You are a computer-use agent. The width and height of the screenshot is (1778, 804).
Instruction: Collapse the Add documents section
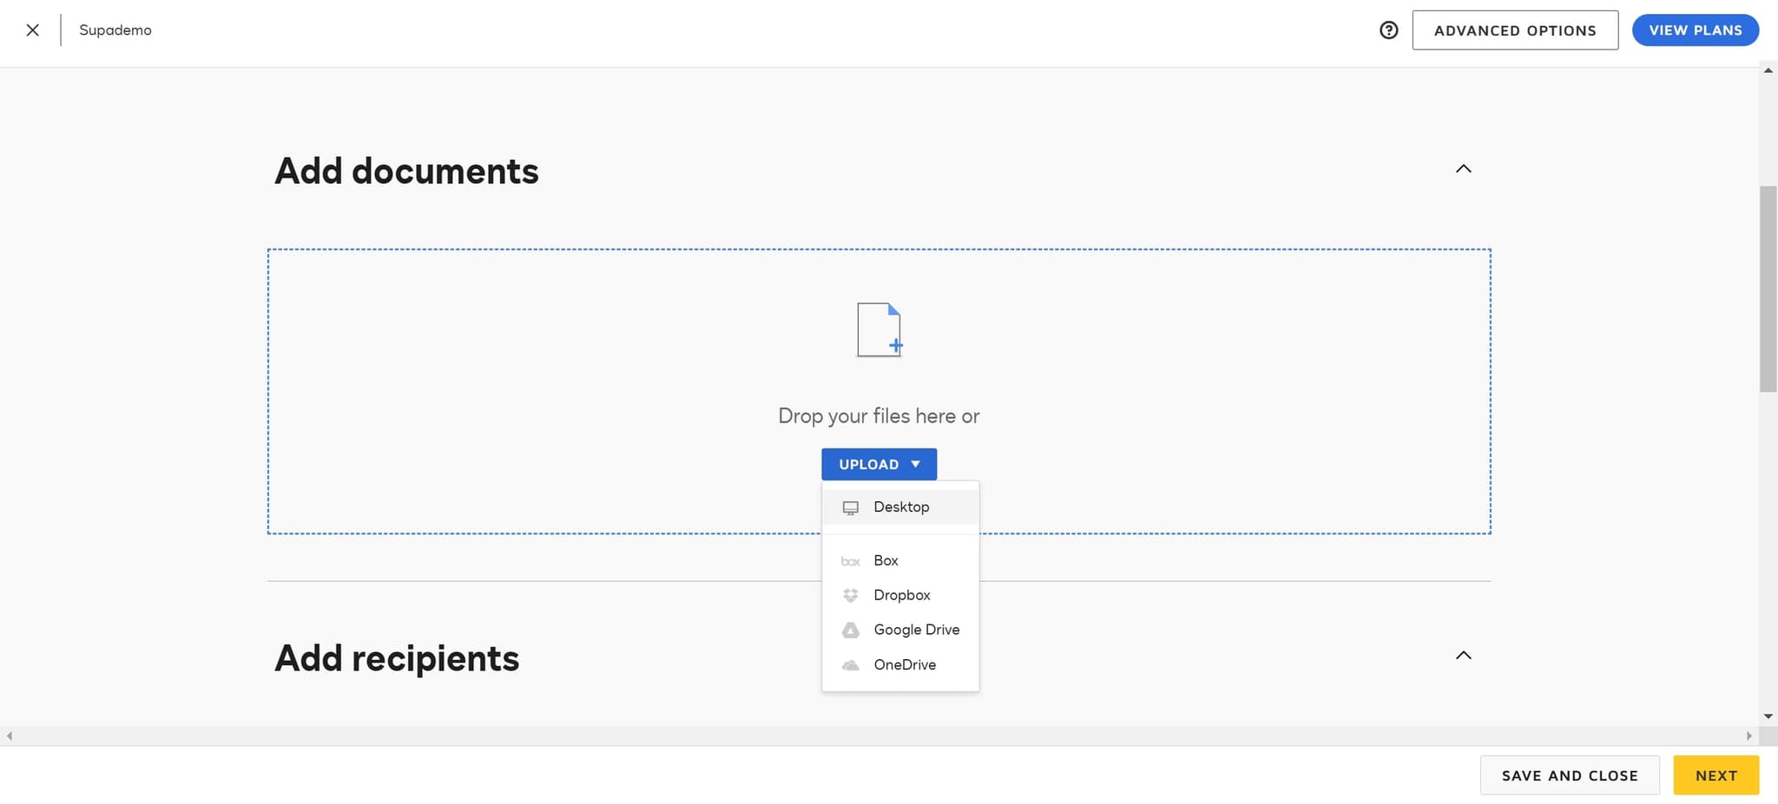point(1464,168)
